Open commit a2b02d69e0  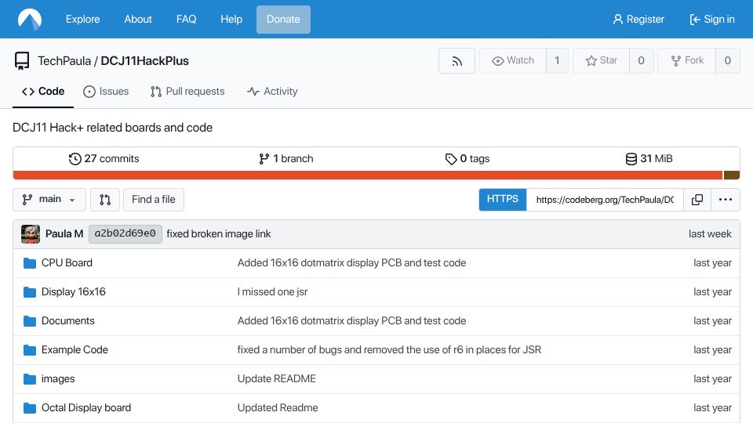[x=125, y=234]
